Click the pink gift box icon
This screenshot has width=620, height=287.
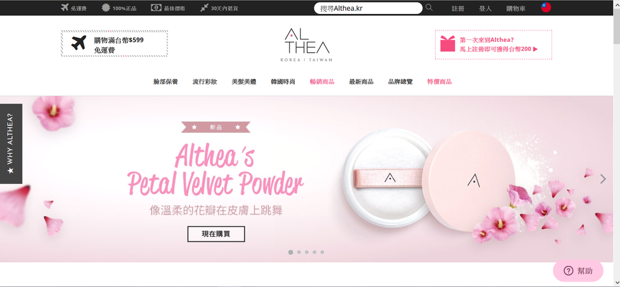point(448,44)
